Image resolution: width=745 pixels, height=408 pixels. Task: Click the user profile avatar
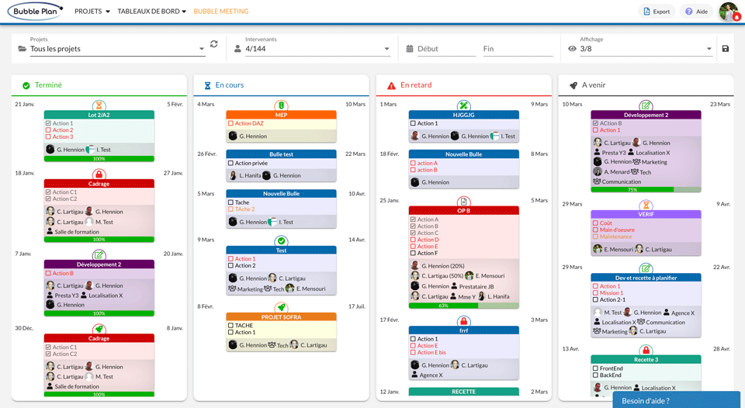tap(729, 12)
